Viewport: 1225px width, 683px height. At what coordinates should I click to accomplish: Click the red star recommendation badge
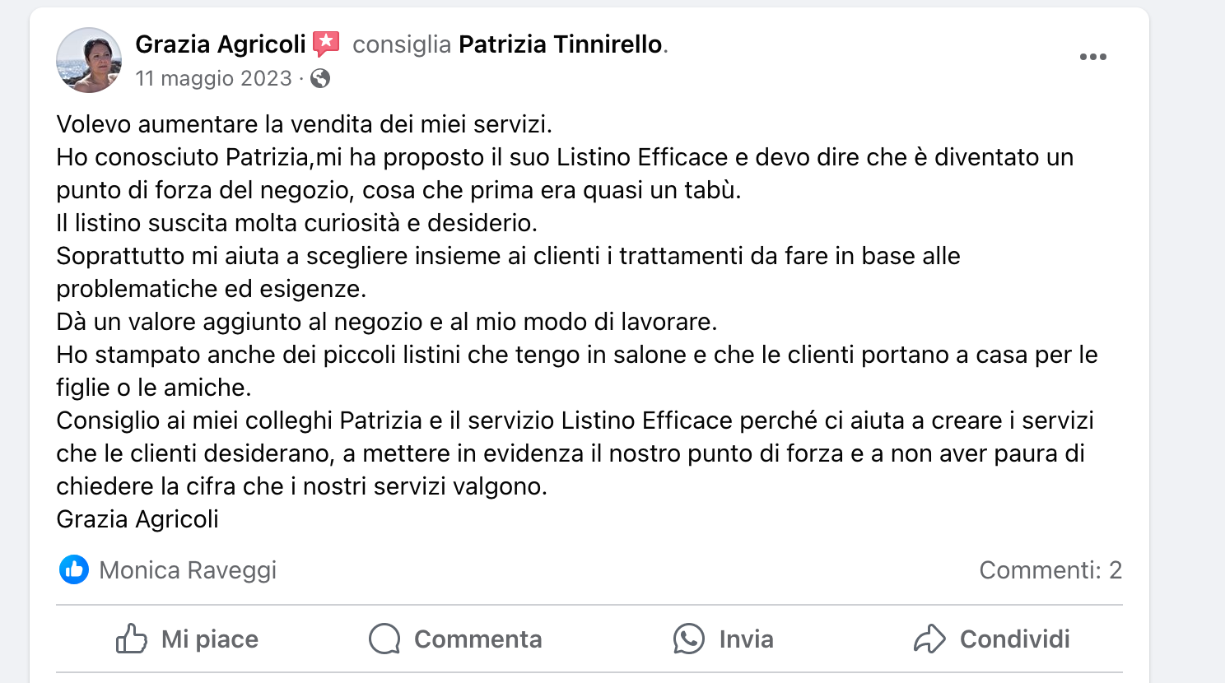[x=327, y=44]
